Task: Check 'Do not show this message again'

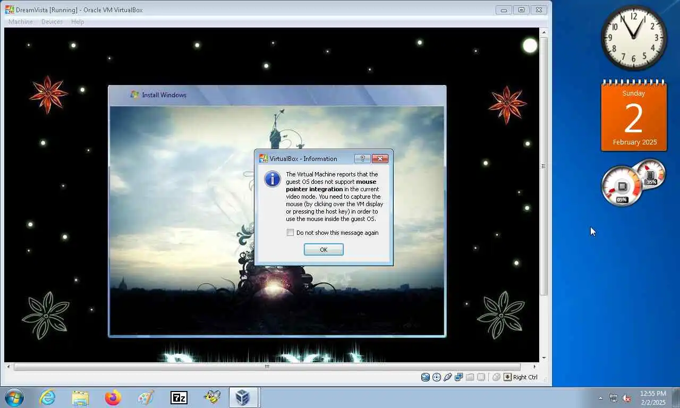Action: (x=290, y=233)
